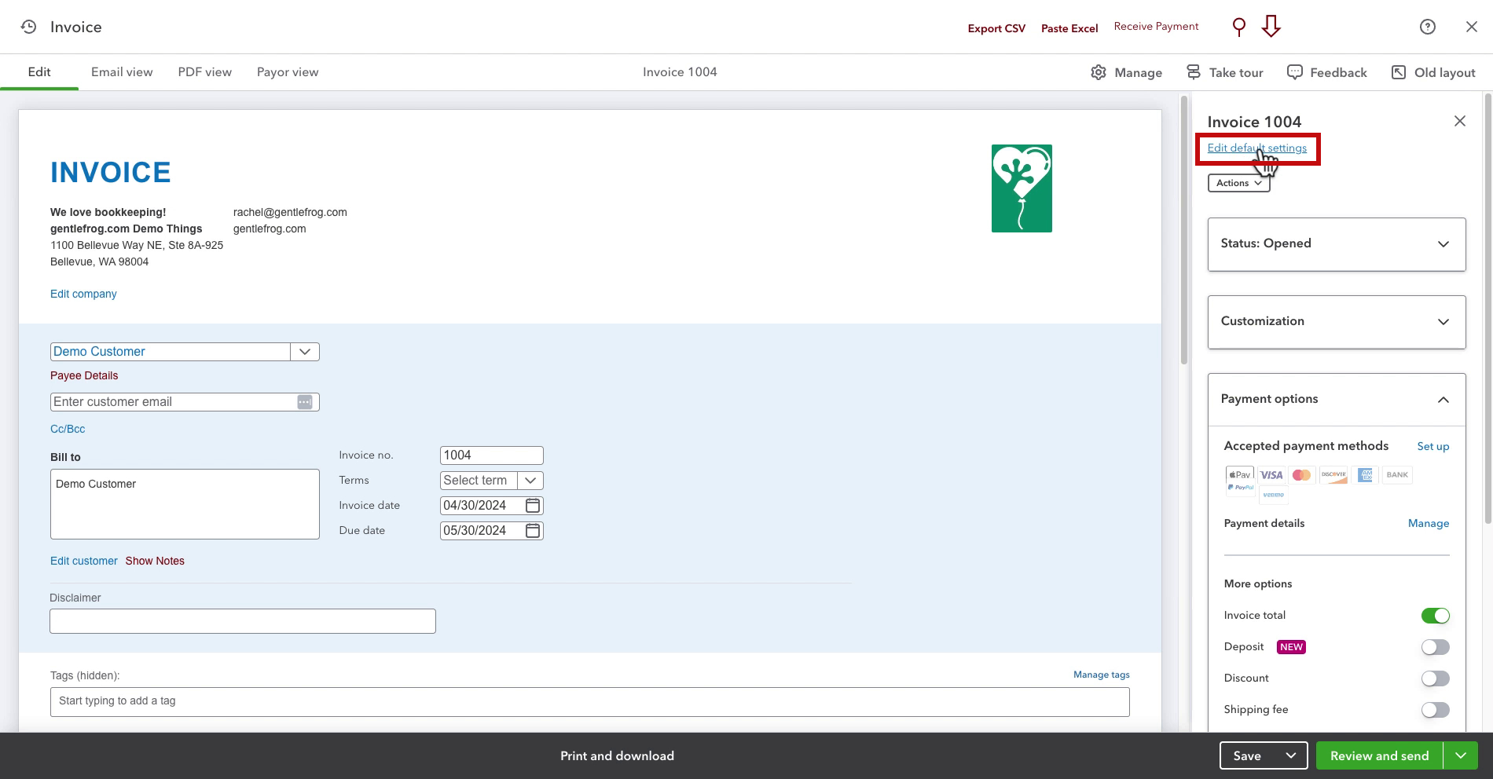Click Print and download
Screen dimensions: 1493x779
617,755
